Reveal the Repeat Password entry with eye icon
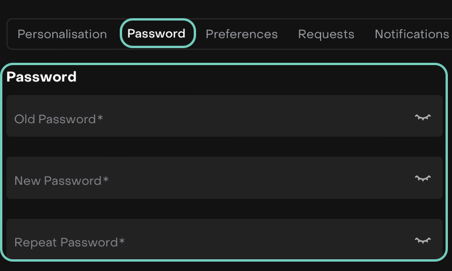The height and width of the screenshot is (271, 452). coord(423,240)
